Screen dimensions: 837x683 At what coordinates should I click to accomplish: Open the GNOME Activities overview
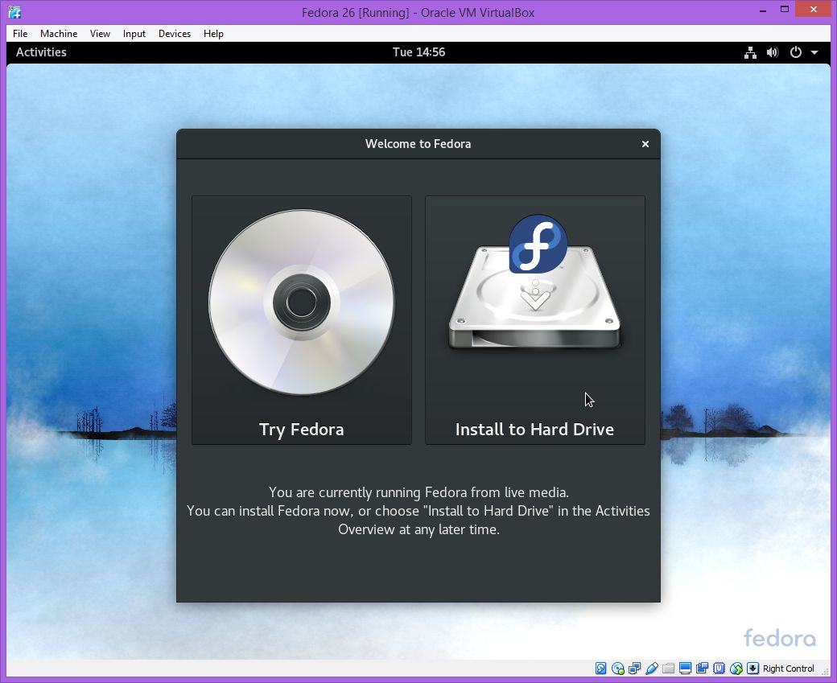click(x=41, y=52)
